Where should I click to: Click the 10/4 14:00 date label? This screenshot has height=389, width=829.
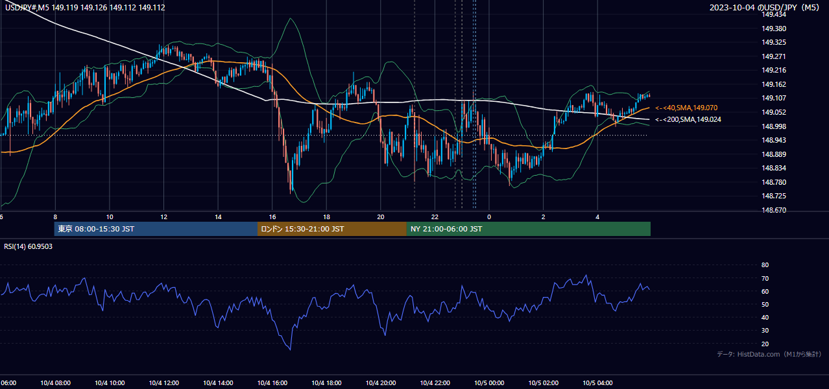click(x=218, y=383)
